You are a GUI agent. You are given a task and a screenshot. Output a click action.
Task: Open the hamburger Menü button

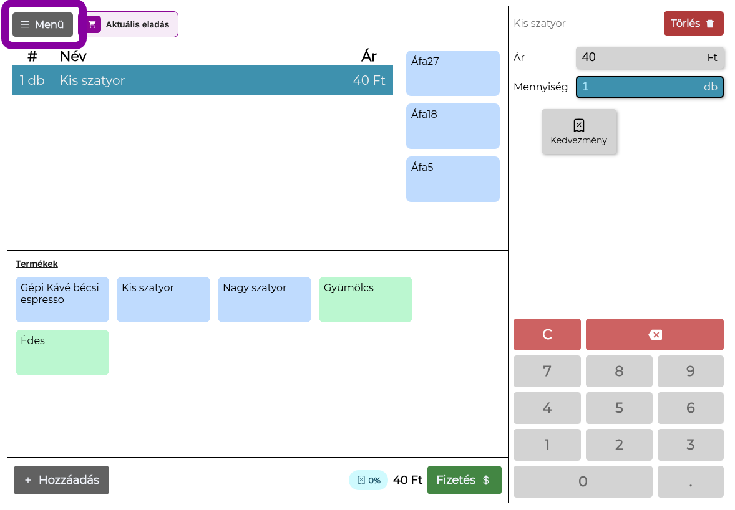(42, 24)
